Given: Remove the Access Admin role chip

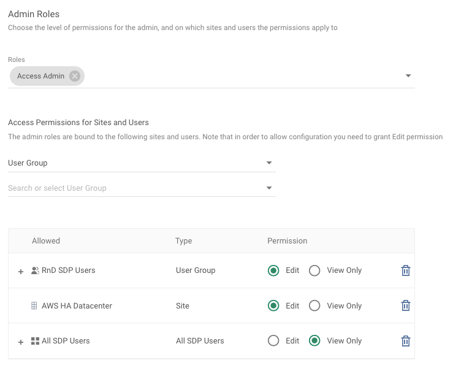Looking at the screenshot, I should coord(74,76).
